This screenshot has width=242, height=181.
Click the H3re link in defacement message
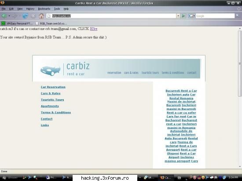pos(94,29)
